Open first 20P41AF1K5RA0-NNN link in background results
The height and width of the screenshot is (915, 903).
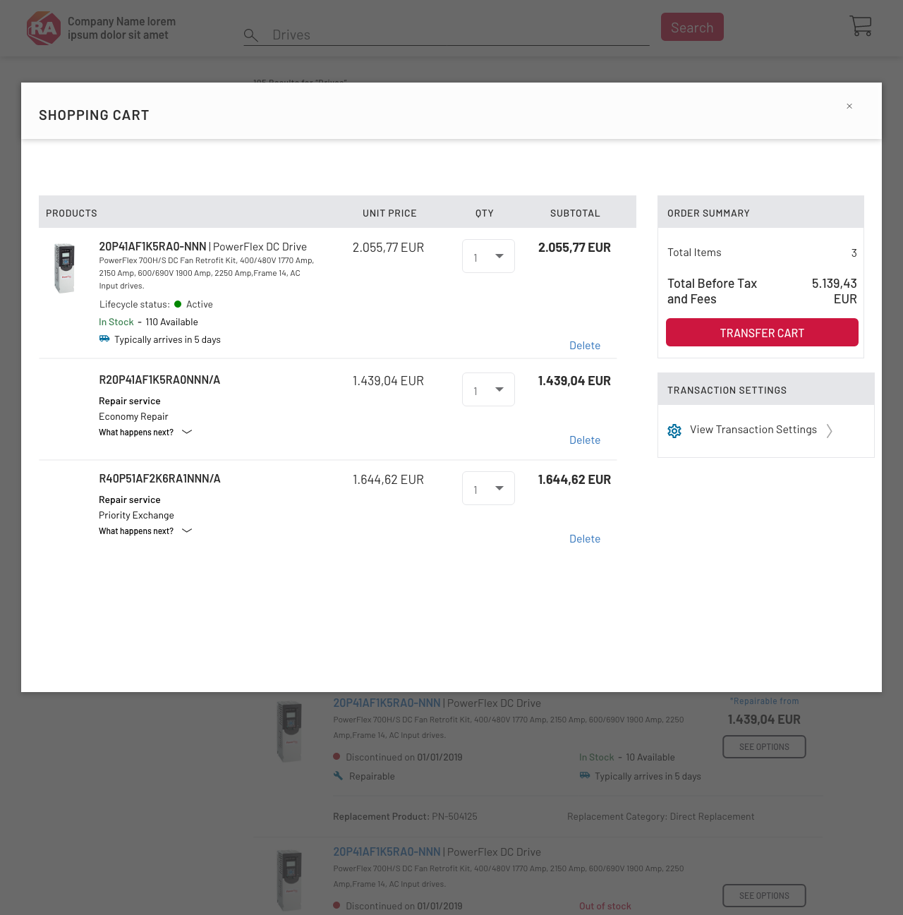click(387, 703)
